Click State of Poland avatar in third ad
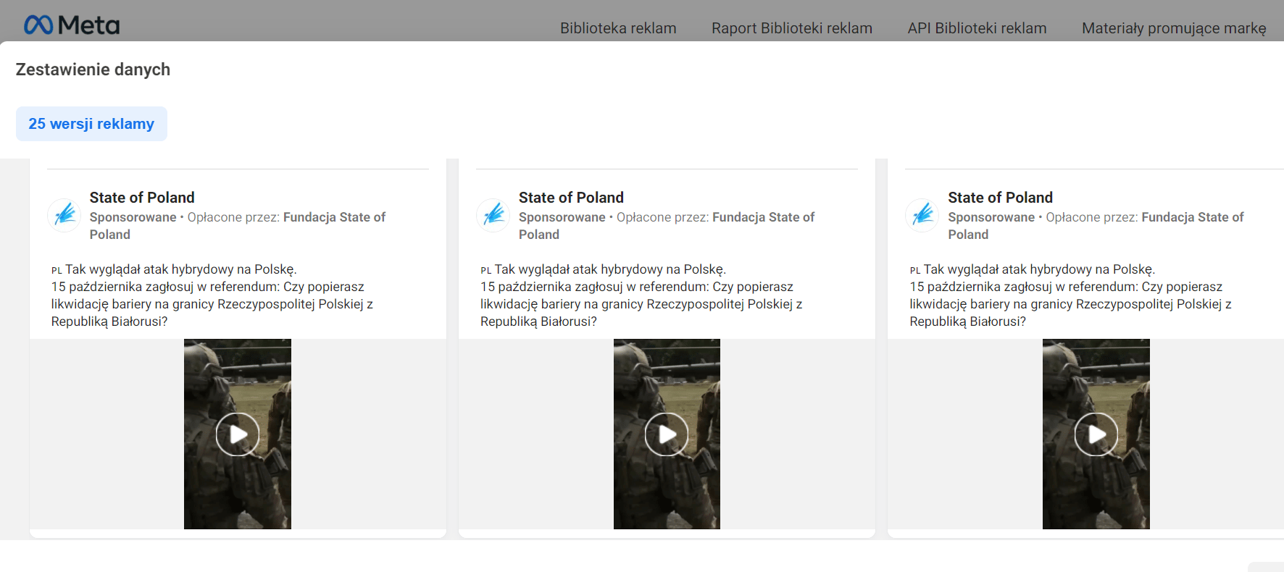 pos(923,215)
